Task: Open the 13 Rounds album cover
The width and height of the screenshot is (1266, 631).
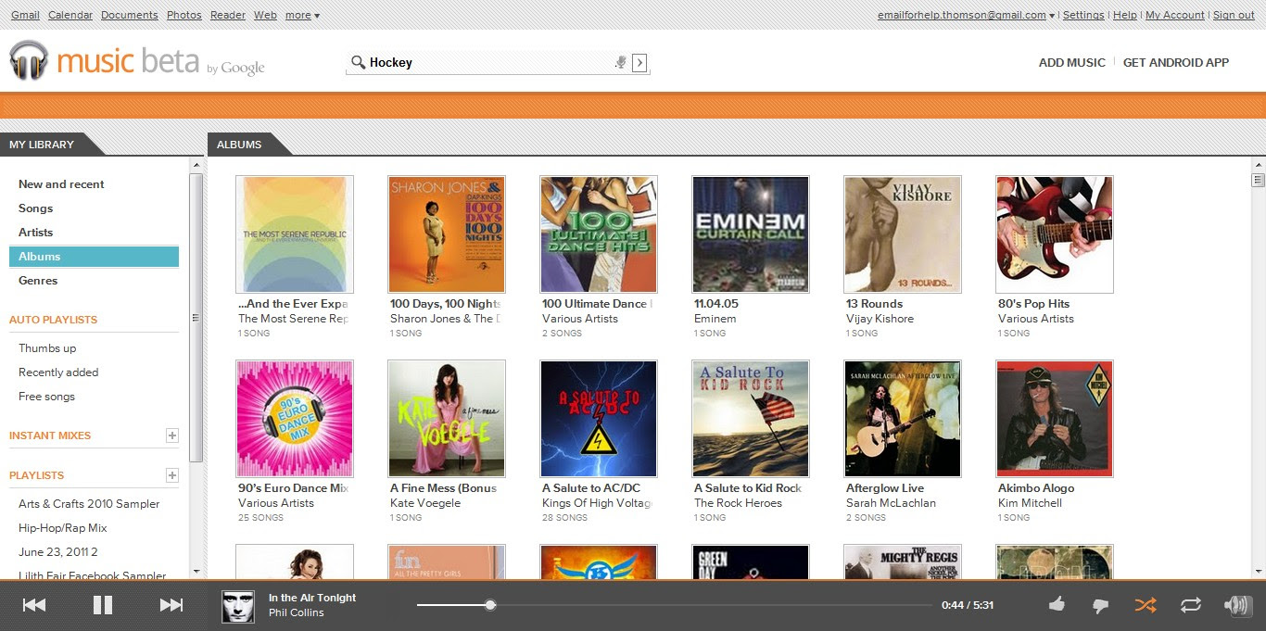Action: pos(903,234)
